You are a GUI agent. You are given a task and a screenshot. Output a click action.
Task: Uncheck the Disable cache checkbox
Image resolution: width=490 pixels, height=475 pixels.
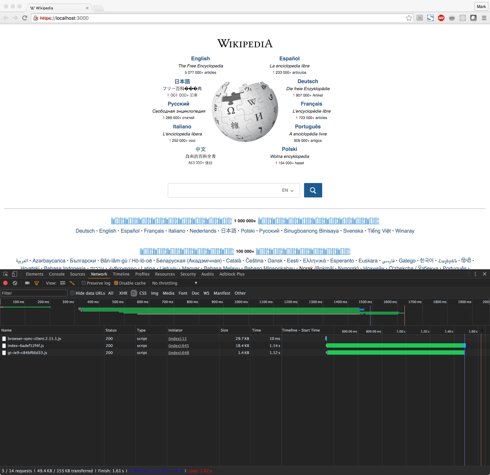click(x=116, y=283)
